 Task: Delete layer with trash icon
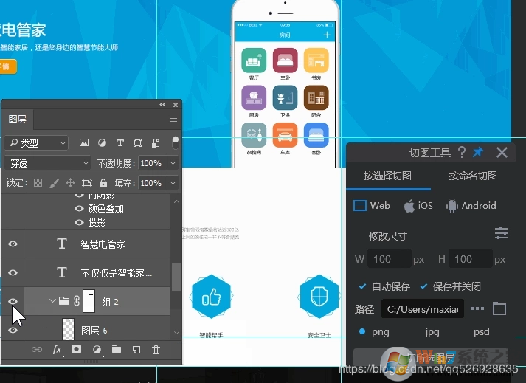pyautogui.click(x=156, y=350)
